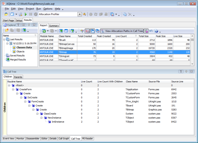198x143 pixels.
Task: Open the File menu
Action: [7, 9]
